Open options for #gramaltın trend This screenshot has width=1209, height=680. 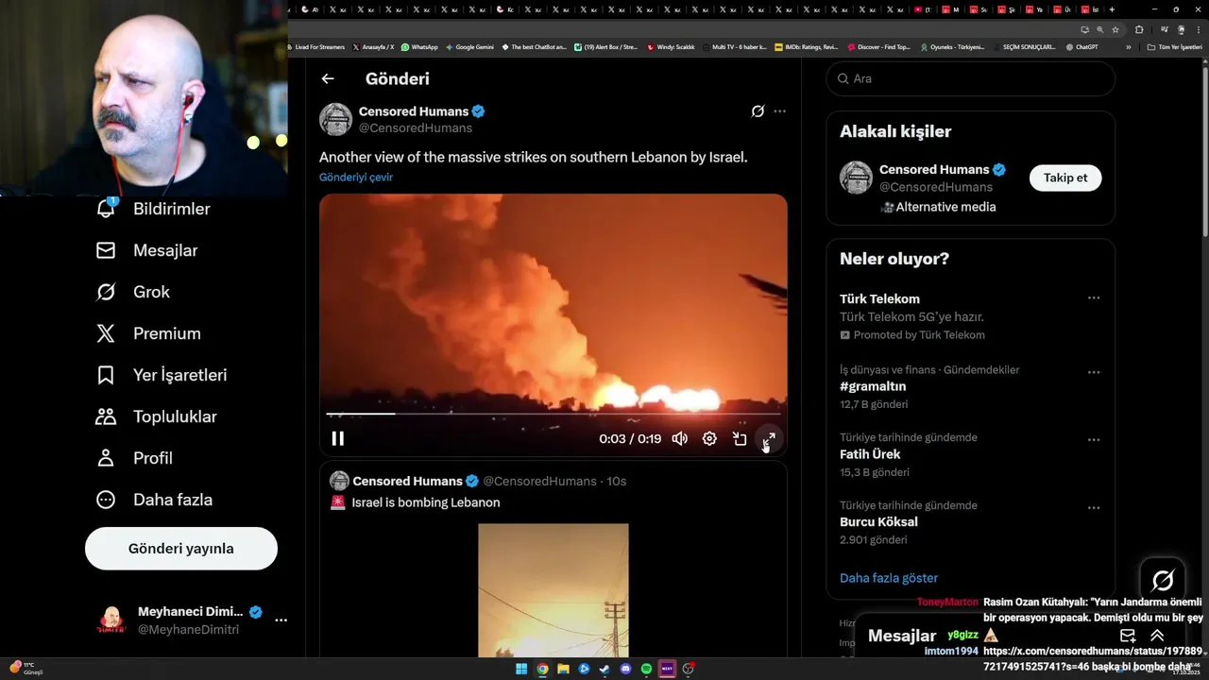pyautogui.click(x=1094, y=372)
